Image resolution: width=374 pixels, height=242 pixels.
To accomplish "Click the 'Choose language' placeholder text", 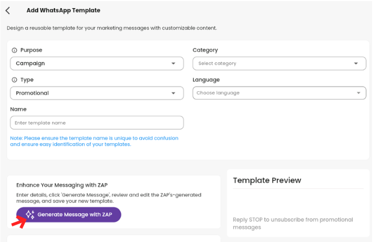I will point(218,93).
